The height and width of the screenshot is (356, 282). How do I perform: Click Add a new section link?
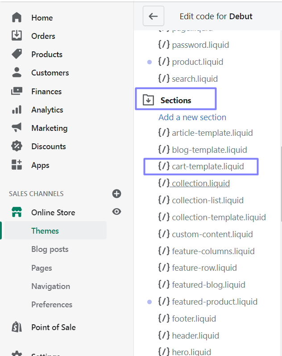[192, 117]
